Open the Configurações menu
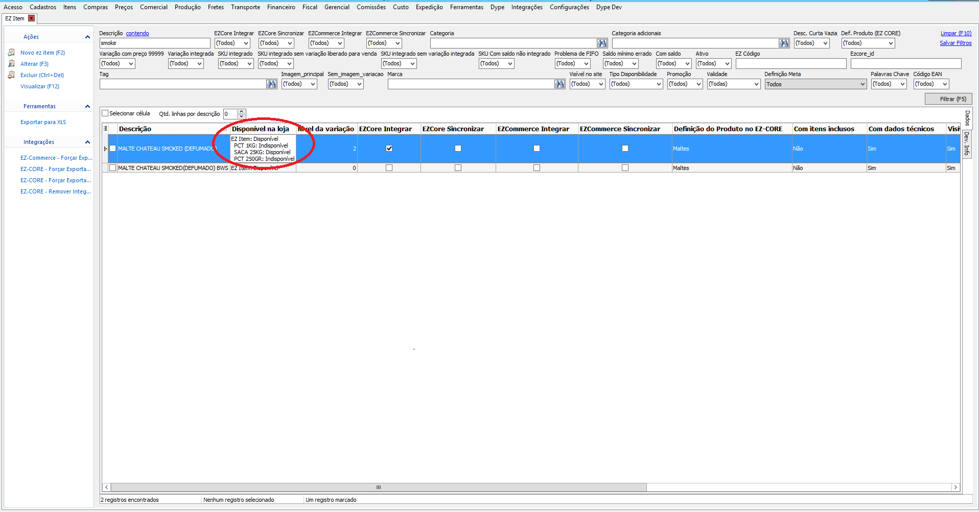This screenshot has height=512, width=979. (569, 7)
